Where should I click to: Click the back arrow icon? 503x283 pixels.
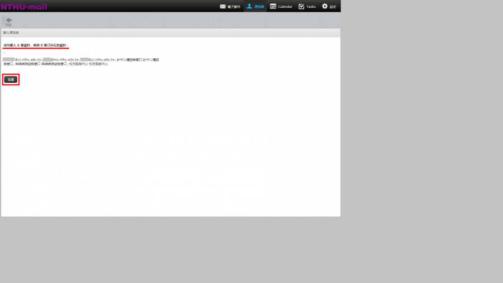pos(8,20)
